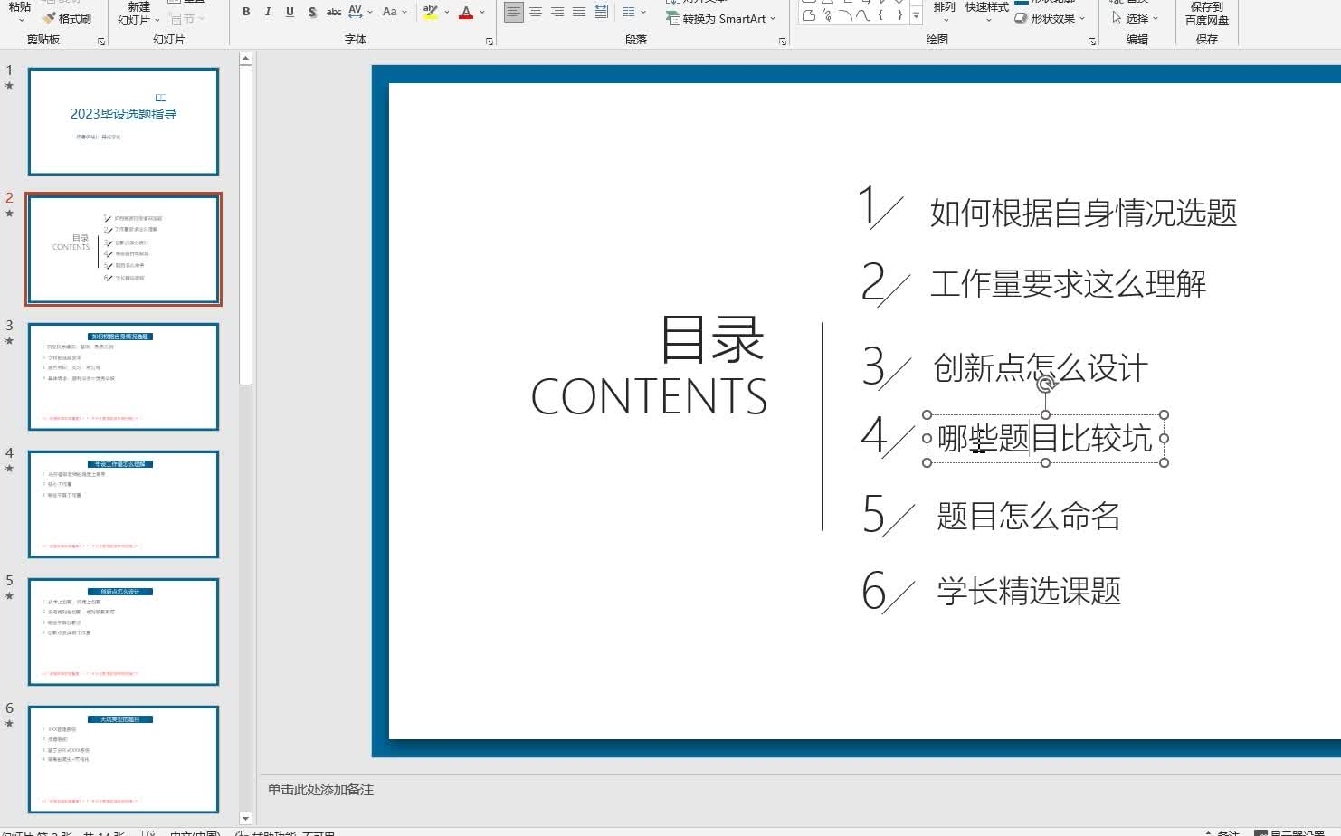Click slide 3 animation star indicator
Screen dimensions: 1341x836
tap(9, 341)
